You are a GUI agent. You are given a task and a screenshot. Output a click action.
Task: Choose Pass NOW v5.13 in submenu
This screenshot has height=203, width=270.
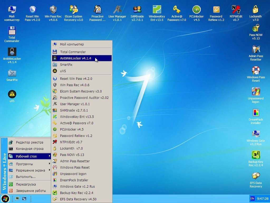click(82, 155)
